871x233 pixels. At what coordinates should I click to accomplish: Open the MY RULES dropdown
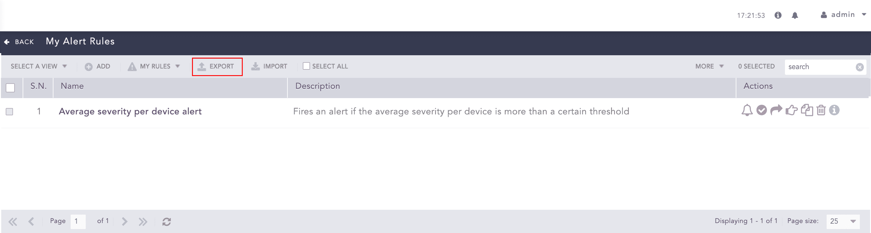[154, 66]
